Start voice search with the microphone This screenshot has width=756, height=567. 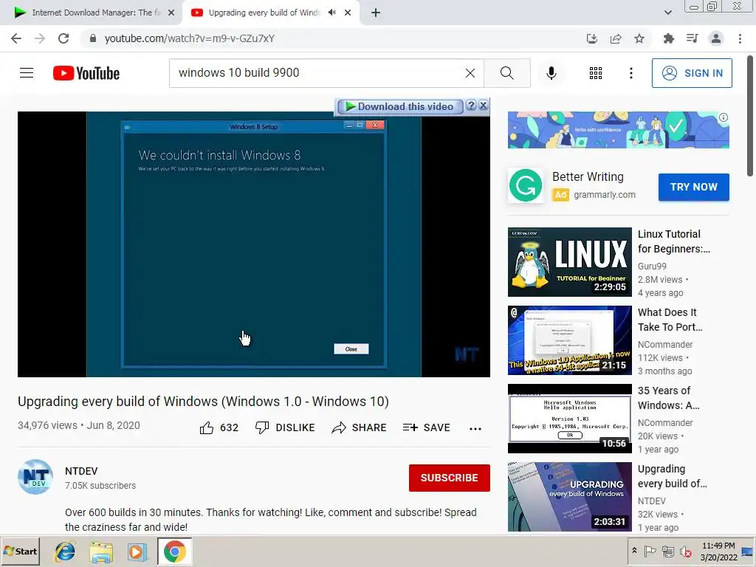pyautogui.click(x=551, y=73)
